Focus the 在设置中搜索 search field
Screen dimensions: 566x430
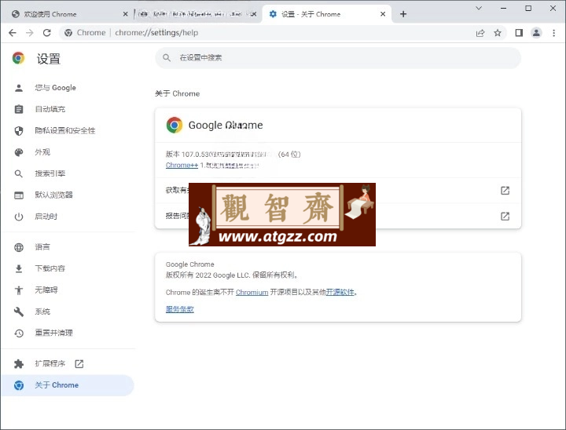(338, 57)
